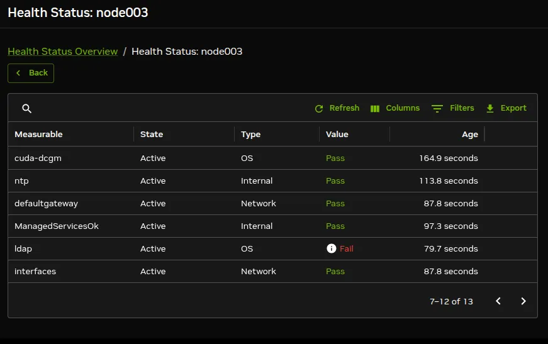The image size is (548, 344).
Task: Click the OS type in cuda-dcgm row
Action: click(247, 158)
